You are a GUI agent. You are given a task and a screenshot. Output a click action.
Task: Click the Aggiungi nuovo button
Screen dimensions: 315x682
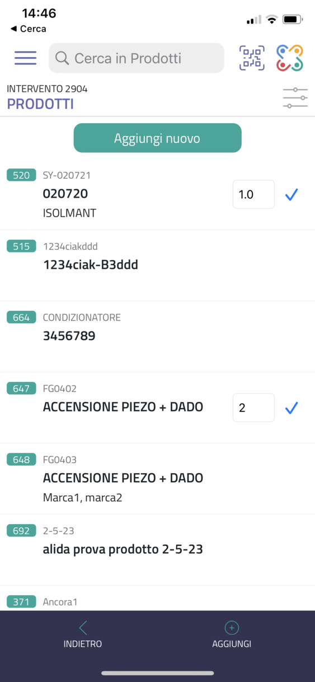tap(157, 138)
